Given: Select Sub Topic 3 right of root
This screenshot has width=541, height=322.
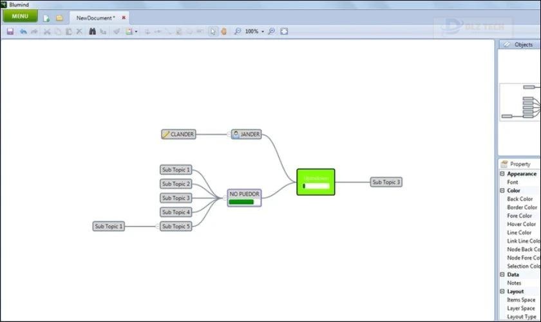Looking at the screenshot, I should click(x=386, y=182).
